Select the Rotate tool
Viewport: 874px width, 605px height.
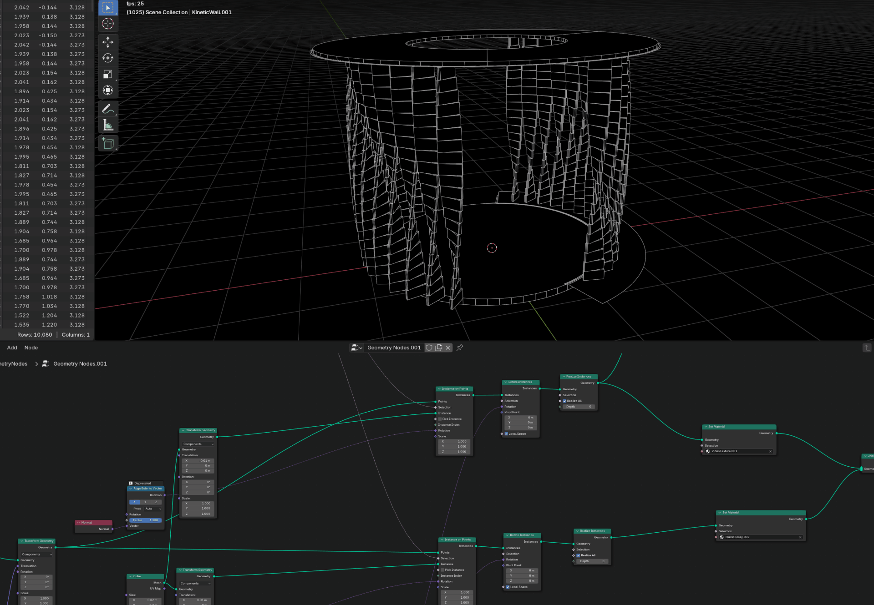[108, 58]
